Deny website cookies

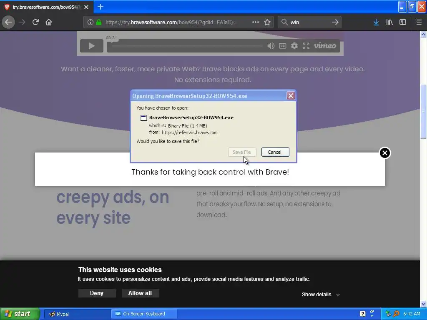click(x=97, y=293)
